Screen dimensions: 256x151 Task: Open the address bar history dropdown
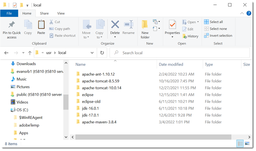pyautogui.click(x=92, y=53)
